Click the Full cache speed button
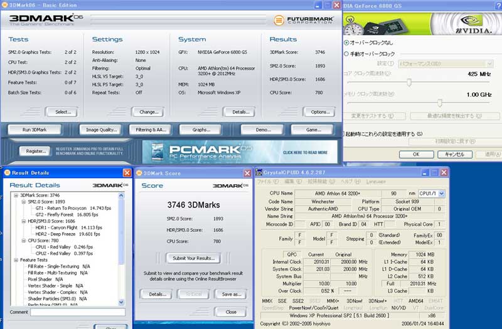 tap(390, 284)
